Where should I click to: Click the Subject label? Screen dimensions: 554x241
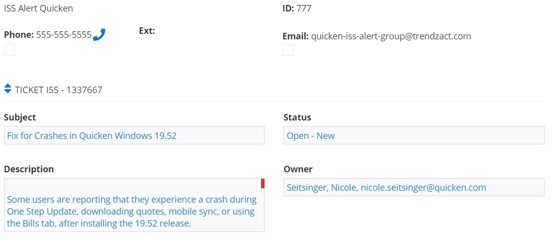click(x=20, y=118)
